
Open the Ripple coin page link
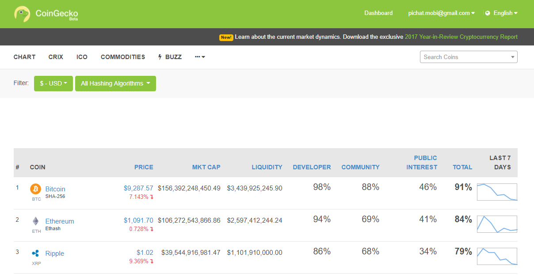55,254
